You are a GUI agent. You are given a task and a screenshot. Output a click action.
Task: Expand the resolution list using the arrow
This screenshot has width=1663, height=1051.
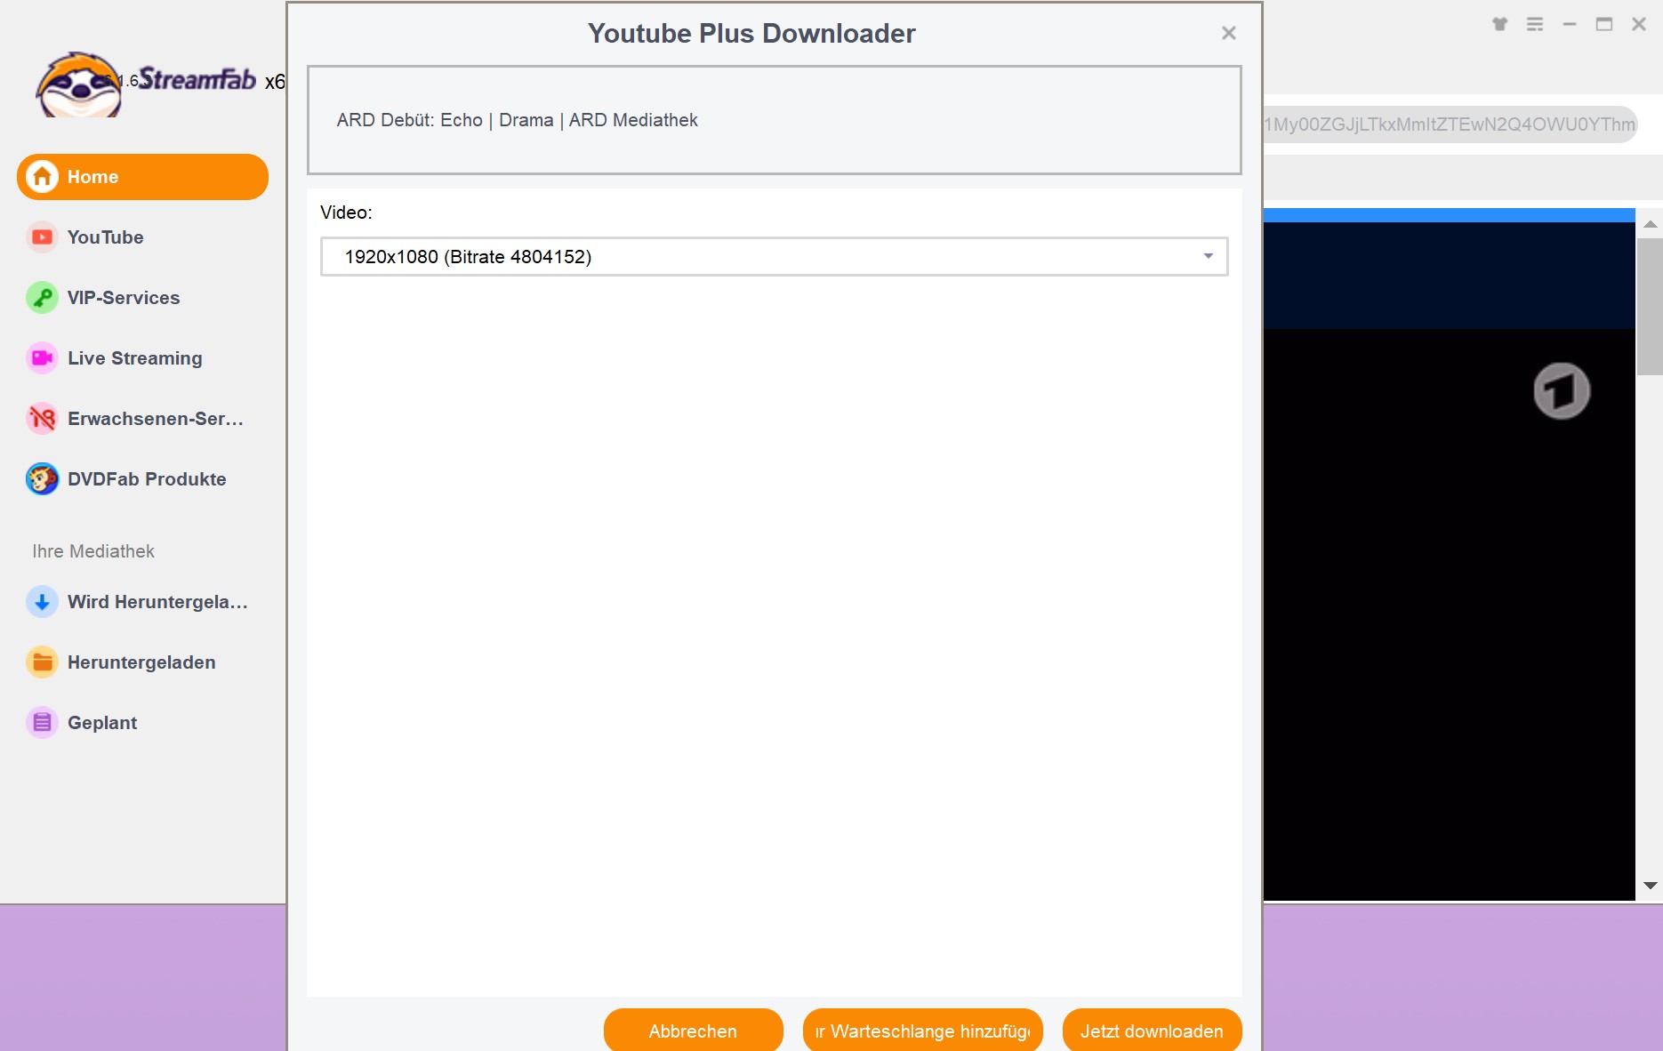click(1209, 257)
